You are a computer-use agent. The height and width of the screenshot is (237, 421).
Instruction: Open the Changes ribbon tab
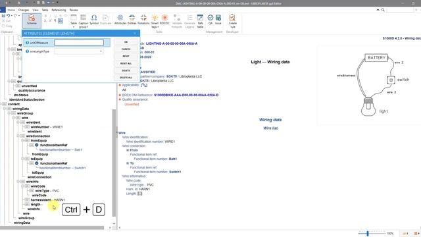tap(24, 10)
